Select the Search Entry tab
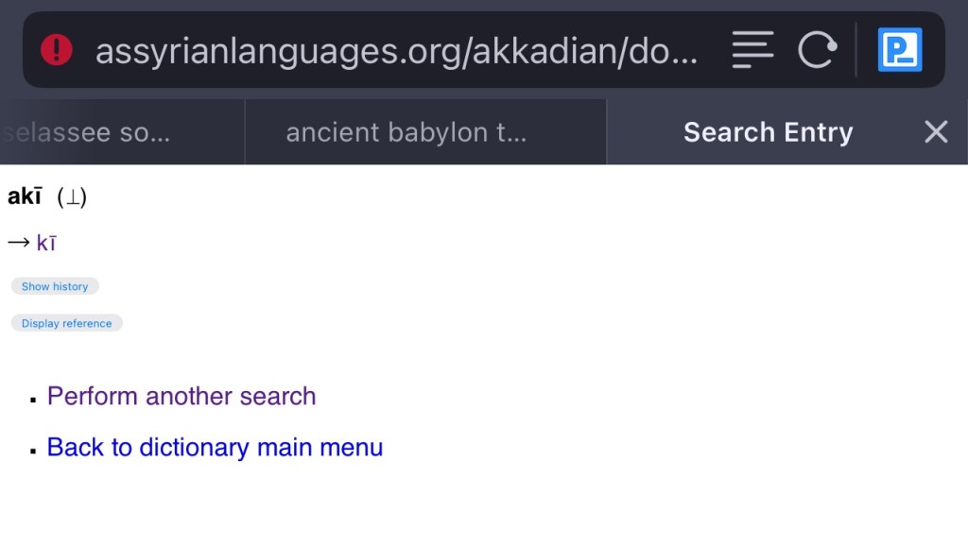968x546 pixels. (x=768, y=132)
